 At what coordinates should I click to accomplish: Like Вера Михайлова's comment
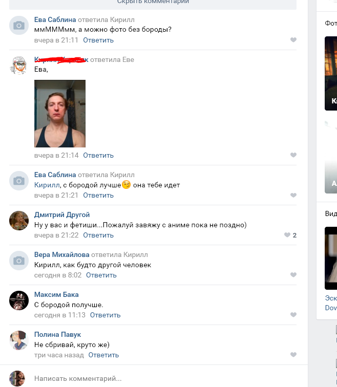293,275
